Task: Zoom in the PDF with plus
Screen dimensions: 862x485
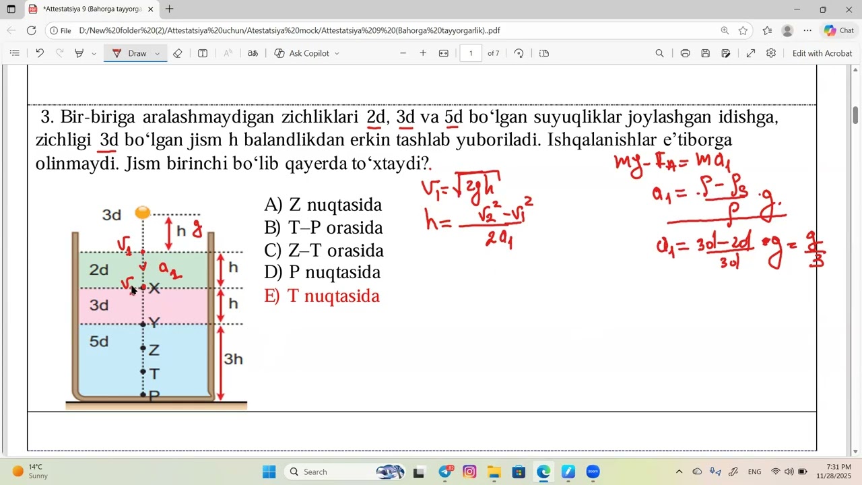Action: pyautogui.click(x=423, y=53)
